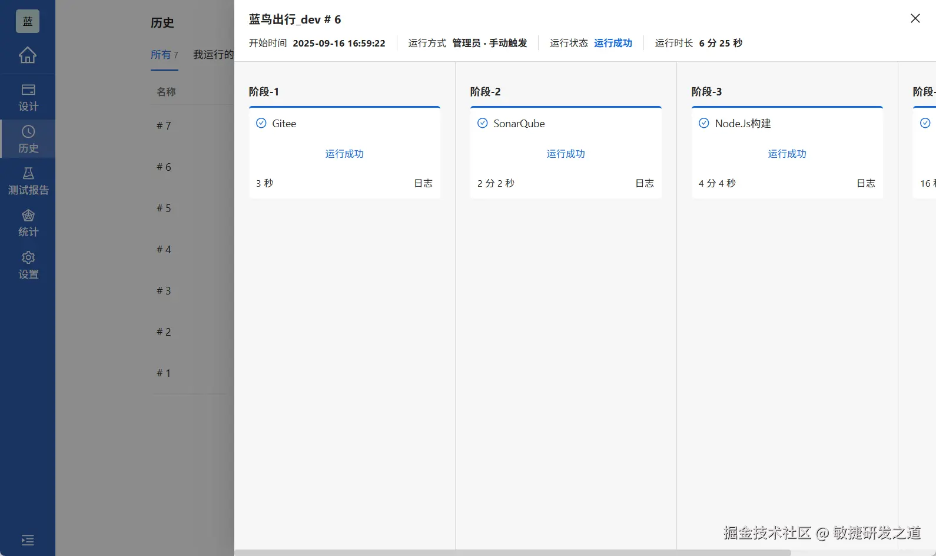Image resolution: width=936 pixels, height=556 pixels.
Task: Switch to the 所有 tab
Action: (164, 55)
